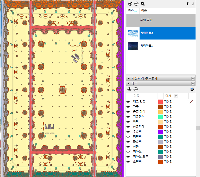Open the 기본값 dash dropdown for 바닥
Screen dimensions: 200x177
point(168,122)
